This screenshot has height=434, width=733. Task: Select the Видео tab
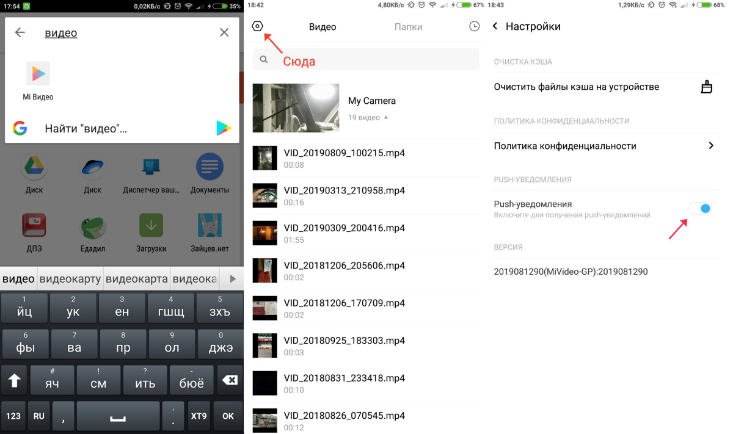click(x=323, y=26)
